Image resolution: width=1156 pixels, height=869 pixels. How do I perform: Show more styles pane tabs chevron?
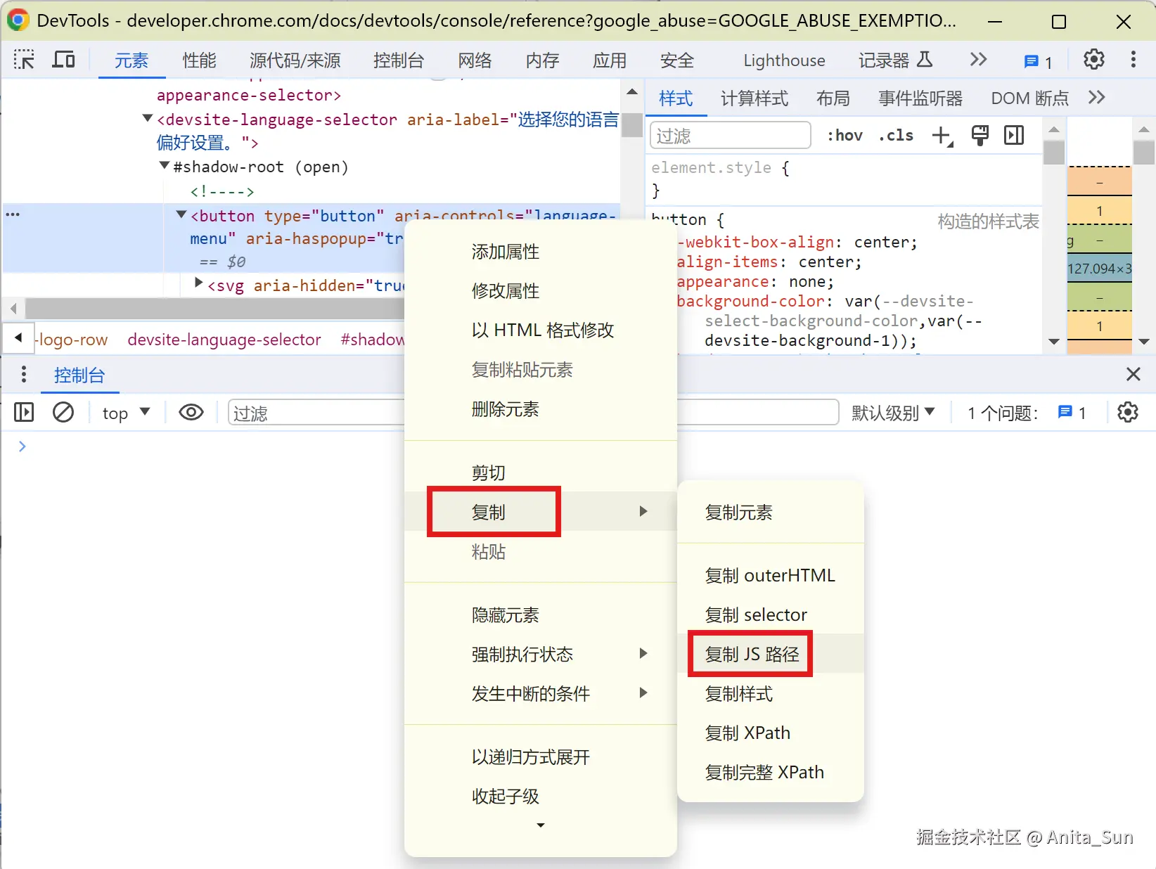click(1096, 97)
